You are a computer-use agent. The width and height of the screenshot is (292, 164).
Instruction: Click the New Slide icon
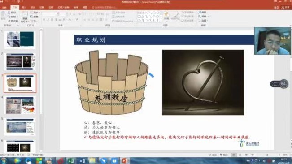25,14
